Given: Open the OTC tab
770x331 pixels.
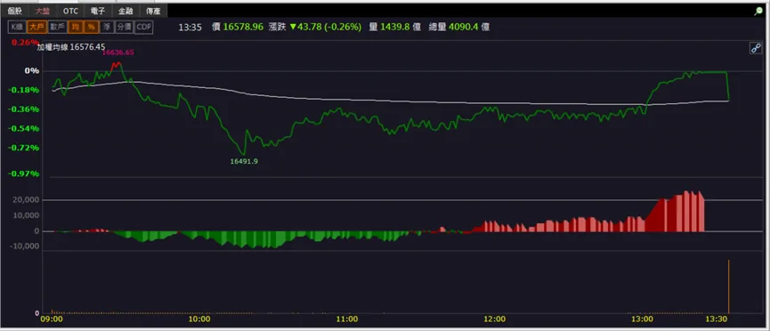Looking at the screenshot, I should pyautogui.click(x=70, y=11).
